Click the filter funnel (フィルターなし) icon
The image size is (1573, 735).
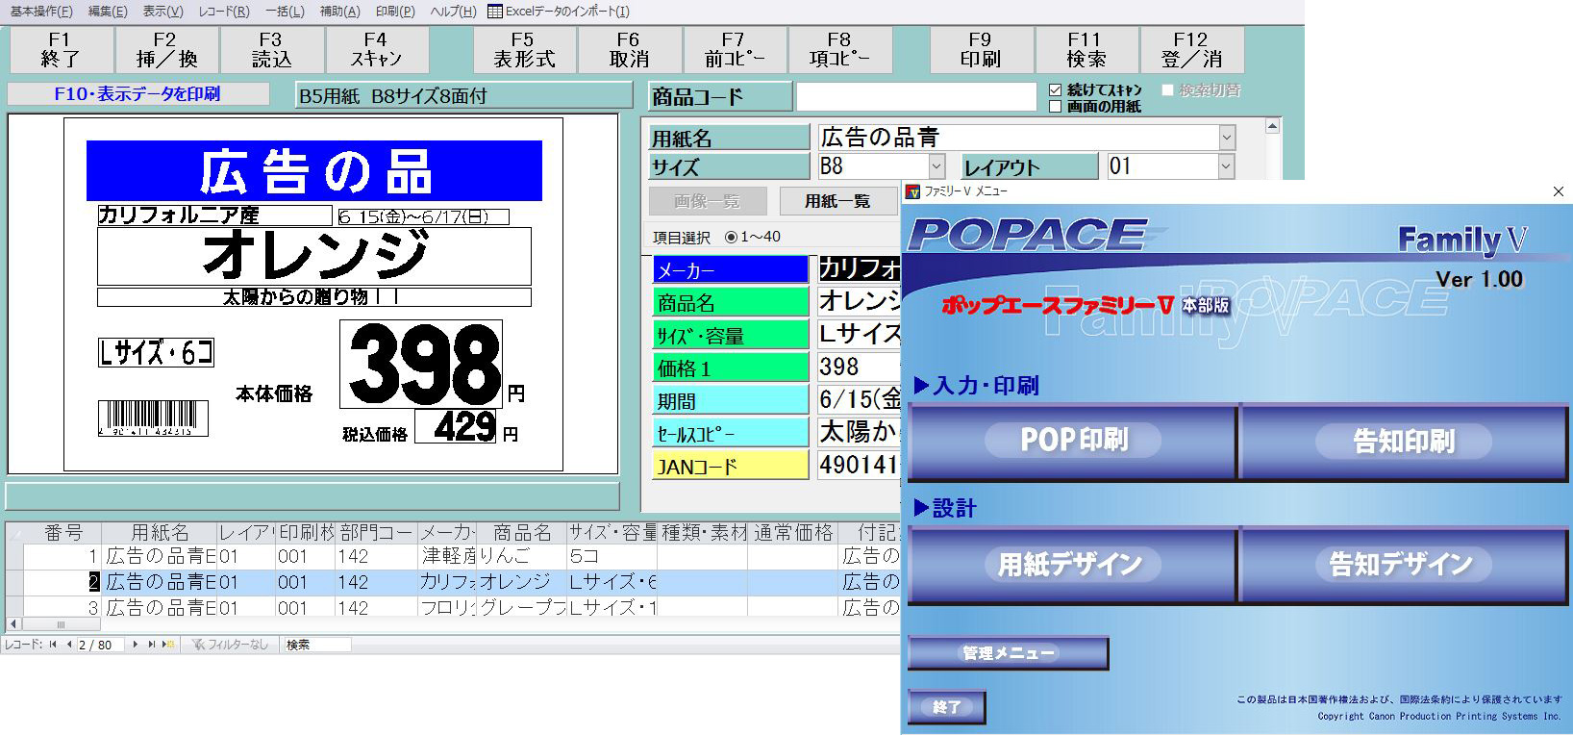198,645
